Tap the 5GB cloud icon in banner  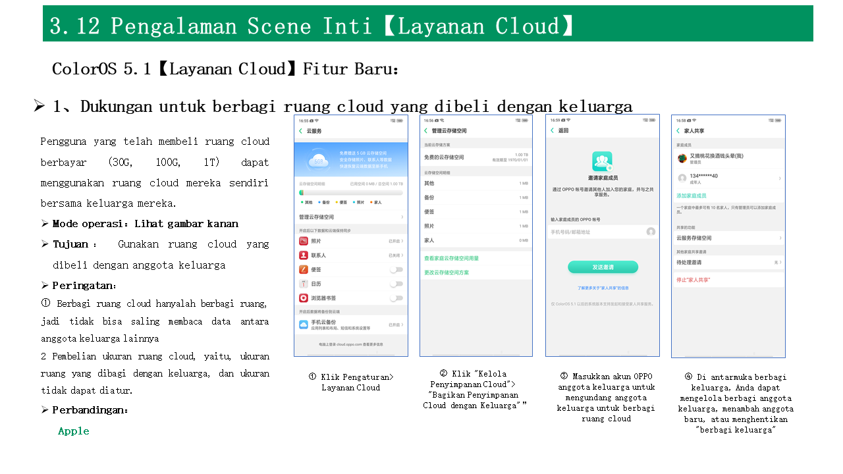coord(318,161)
